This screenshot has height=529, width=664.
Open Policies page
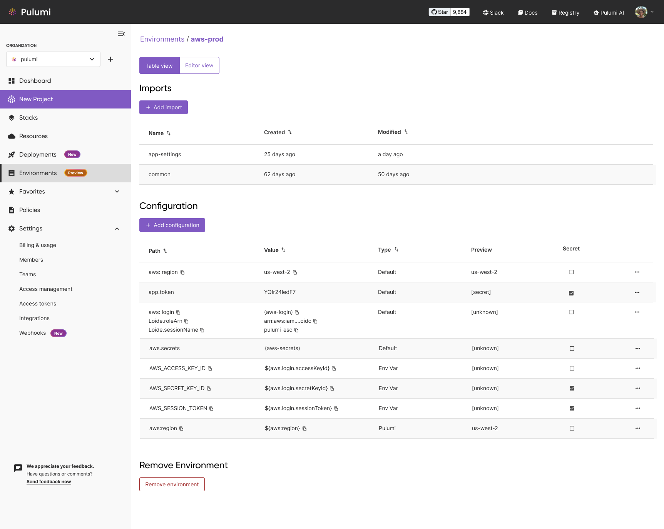pyautogui.click(x=65, y=210)
